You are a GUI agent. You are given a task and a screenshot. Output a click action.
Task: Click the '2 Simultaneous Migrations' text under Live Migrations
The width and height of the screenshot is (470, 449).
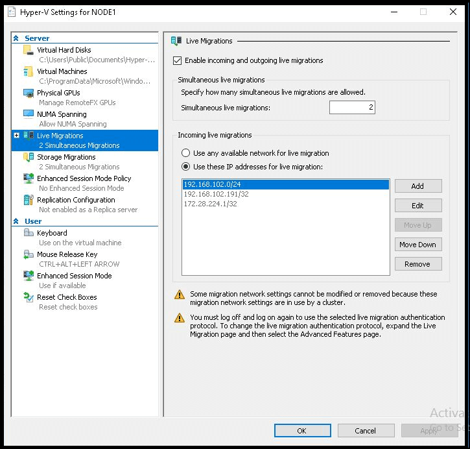[x=79, y=145]
